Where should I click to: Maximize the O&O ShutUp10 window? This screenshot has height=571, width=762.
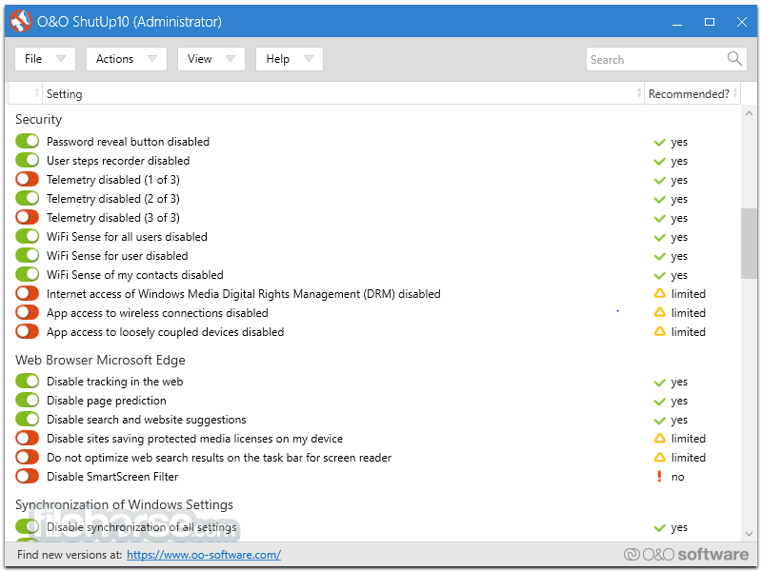[x=709, y=22]
